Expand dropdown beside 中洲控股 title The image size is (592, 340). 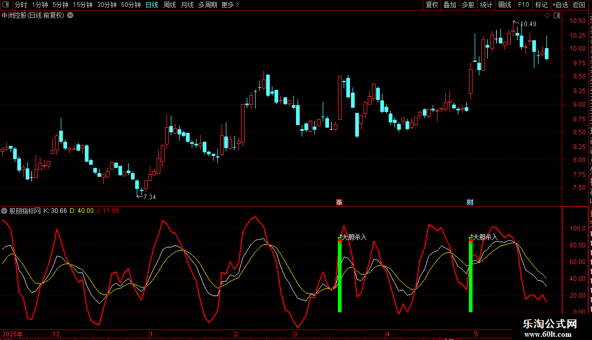(x=70, y=16)
